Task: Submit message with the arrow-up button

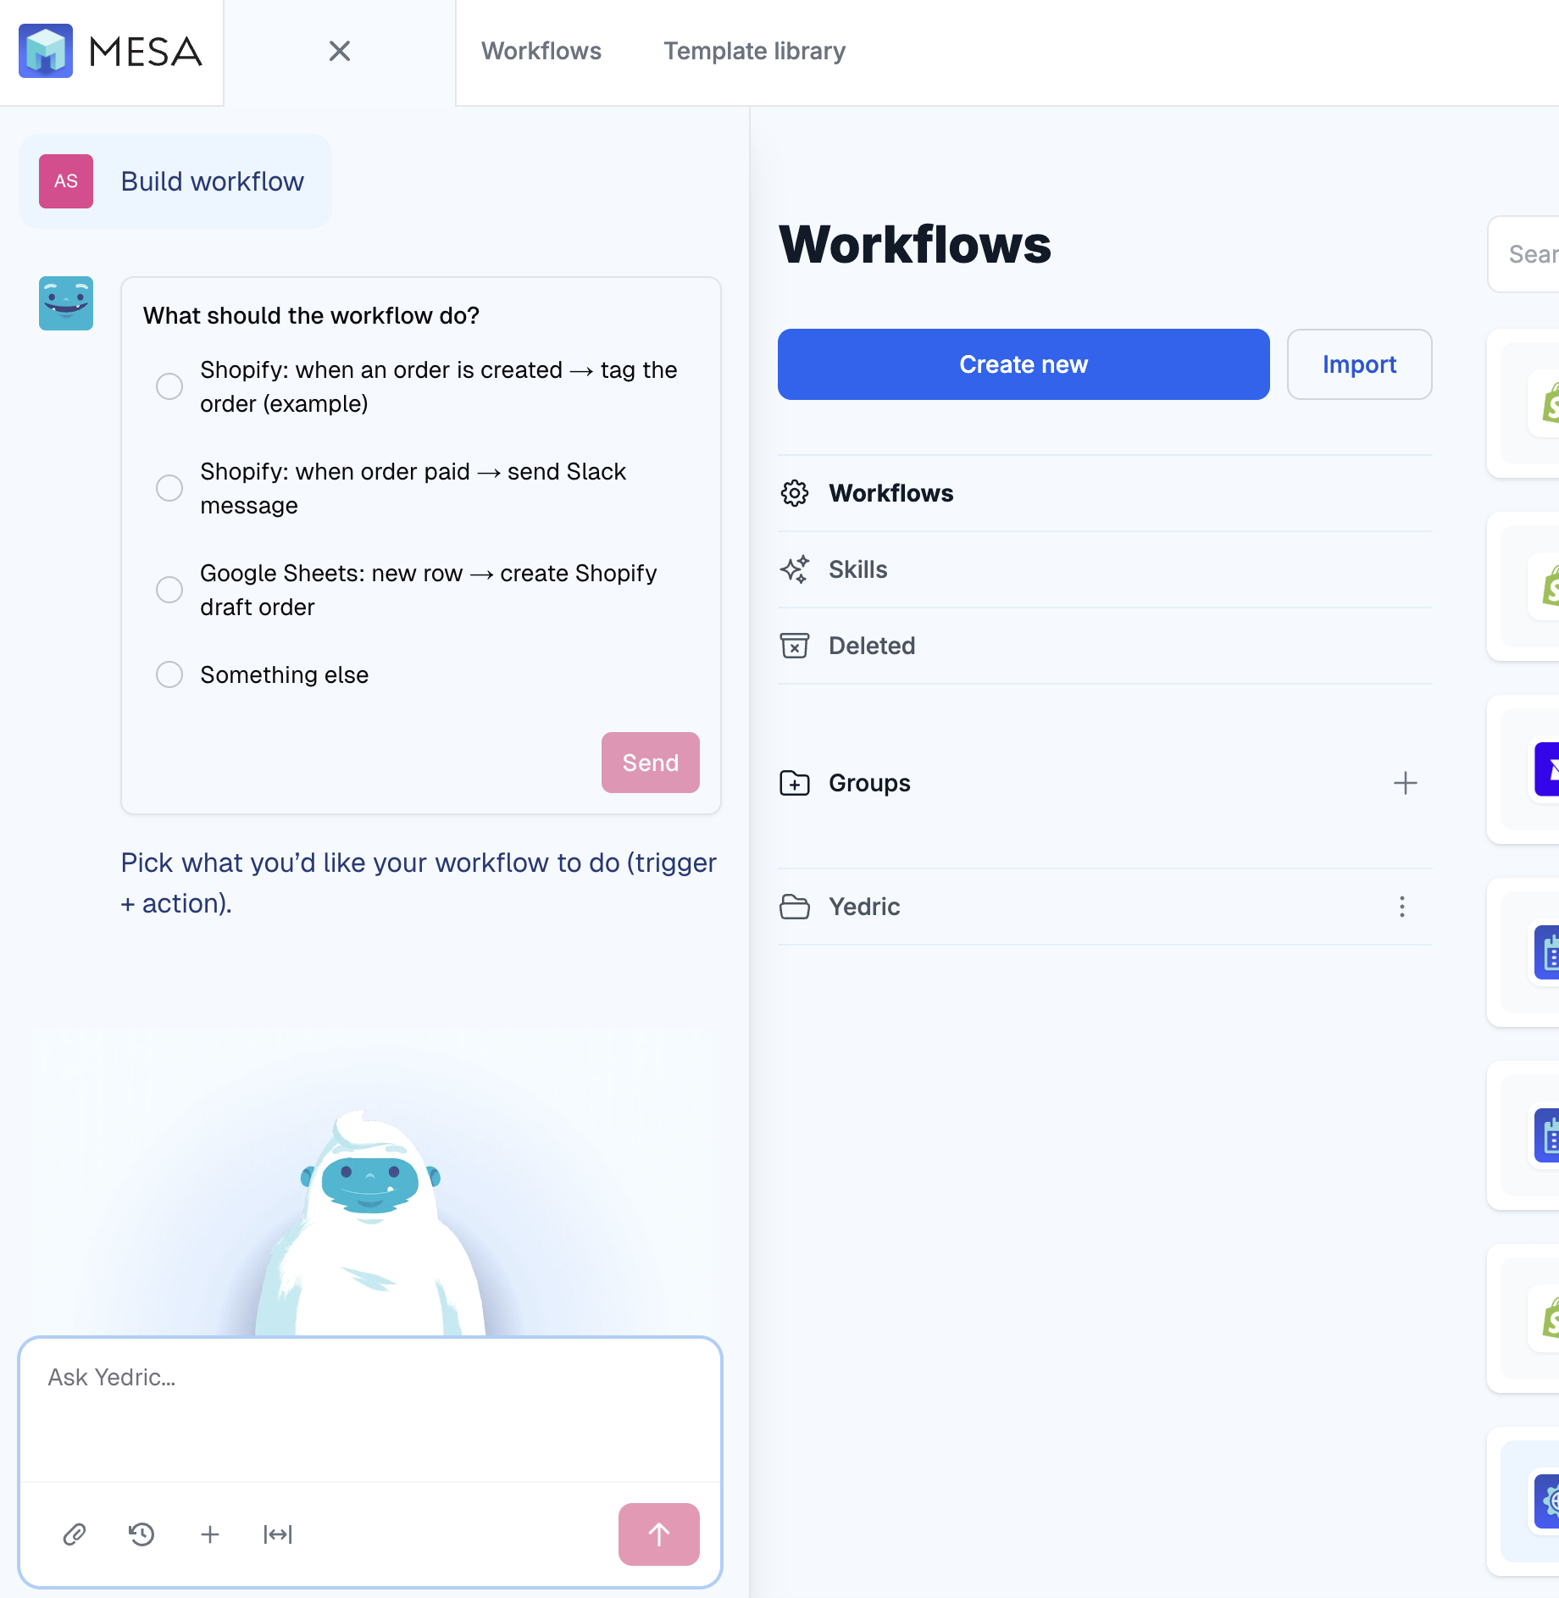Action: [x=659, y=1534]
